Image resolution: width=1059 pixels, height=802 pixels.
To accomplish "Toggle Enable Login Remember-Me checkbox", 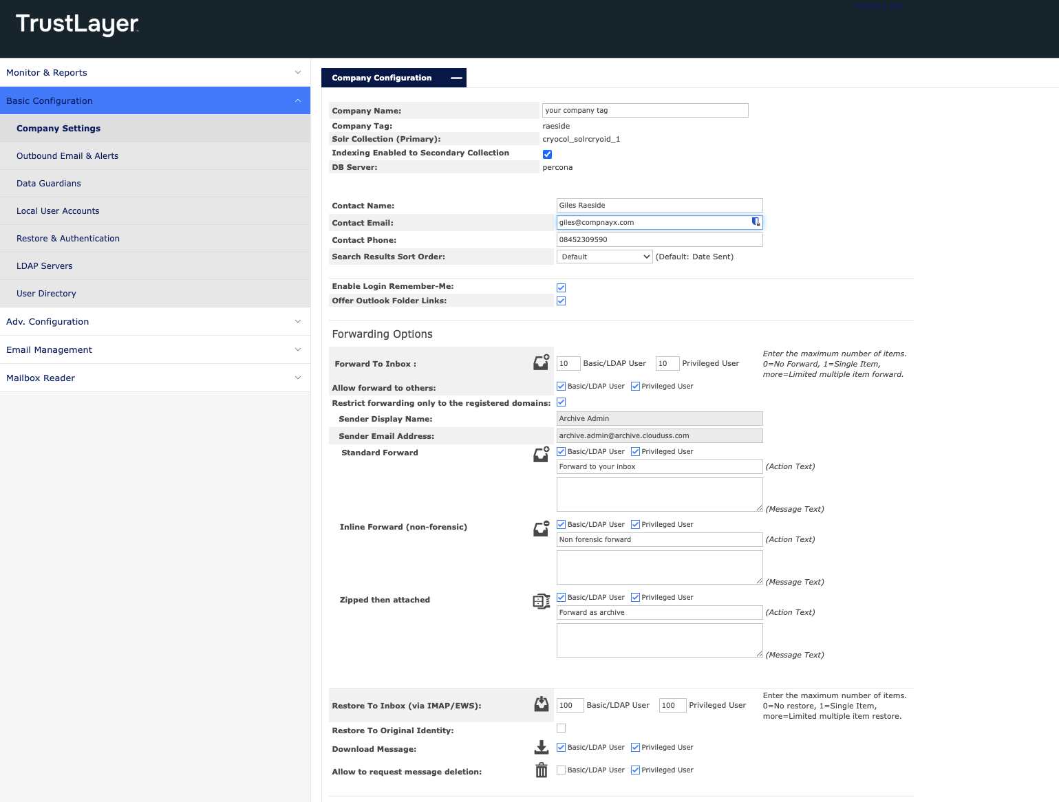I will 561,288.
